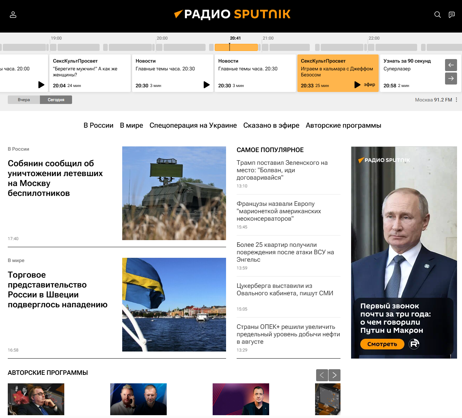Viewport: 462px width, 418px height.
Task: Open СексКультПросвет "Берегите мужчин" card
Action: tap(90, 73)
